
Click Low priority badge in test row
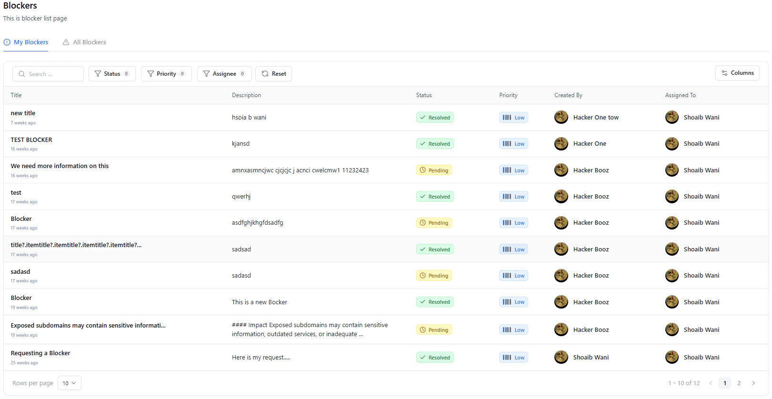[x=513, y=197]
